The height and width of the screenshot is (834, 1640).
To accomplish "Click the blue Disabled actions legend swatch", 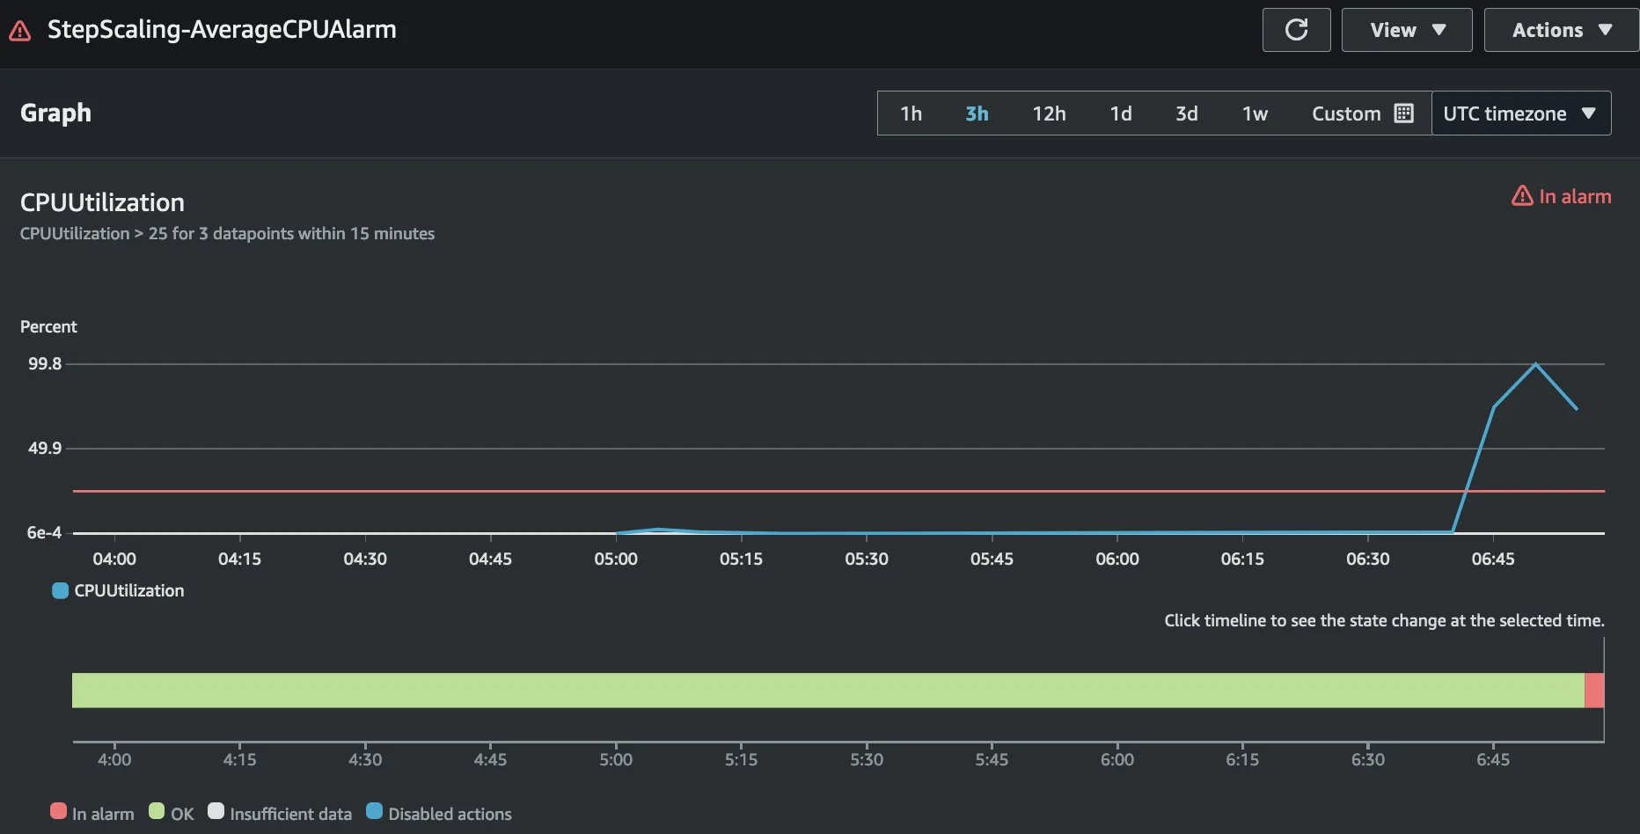I will [374, 811].
